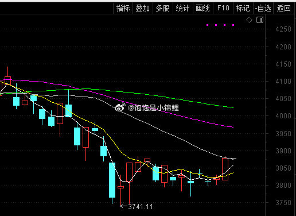Click the 3900 price axis label
This screenshot has width=296, height=216.
click(x=283, y=151)
